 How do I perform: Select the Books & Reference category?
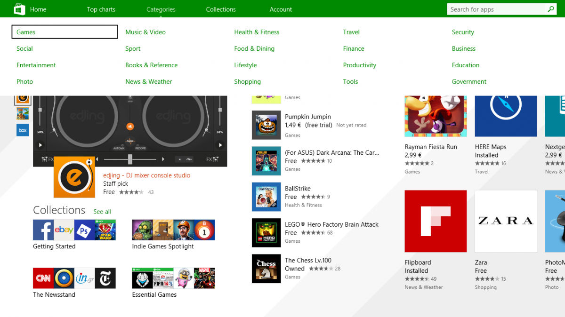[x=152, y=65]
